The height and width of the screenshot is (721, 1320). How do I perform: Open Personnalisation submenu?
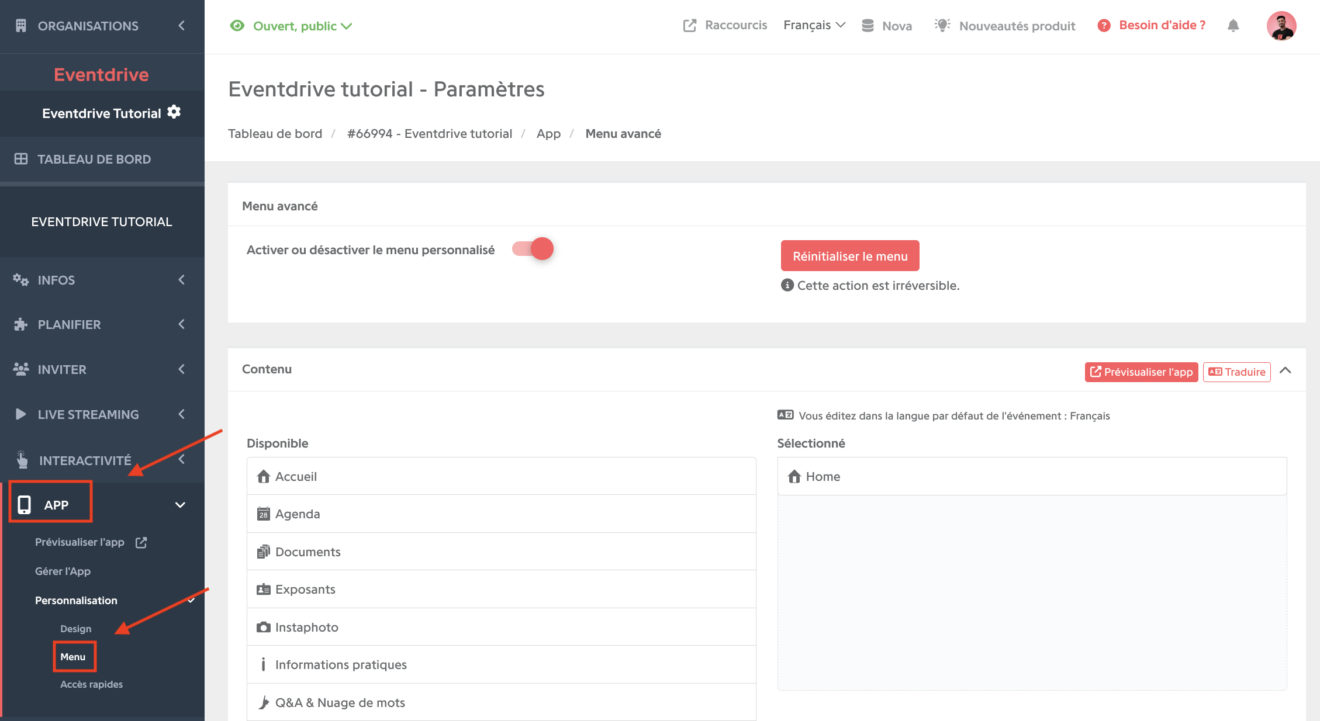(76, 600)
